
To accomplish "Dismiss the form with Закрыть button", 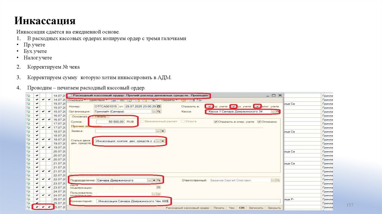I will tap(274, 208).
